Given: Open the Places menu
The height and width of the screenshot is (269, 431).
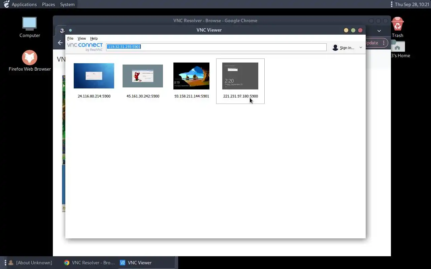Looking at the screenshot, I should (48, 4).
